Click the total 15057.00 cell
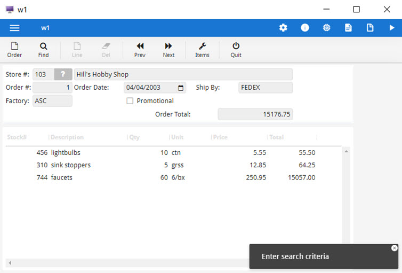 (302, 177)
